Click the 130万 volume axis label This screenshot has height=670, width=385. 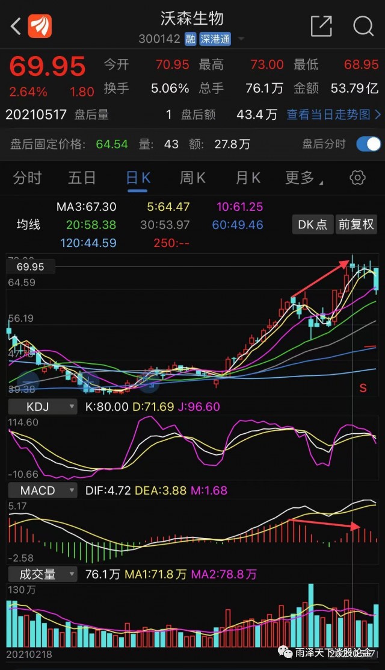pos(22,590)
